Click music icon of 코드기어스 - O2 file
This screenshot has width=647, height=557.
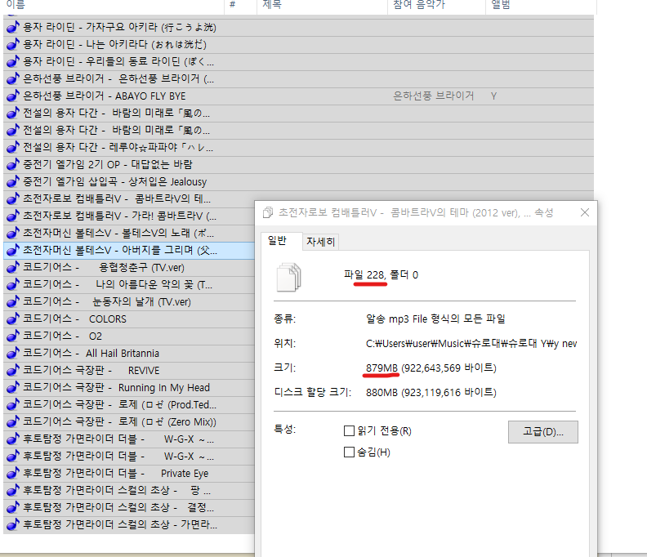coord(12,336)
